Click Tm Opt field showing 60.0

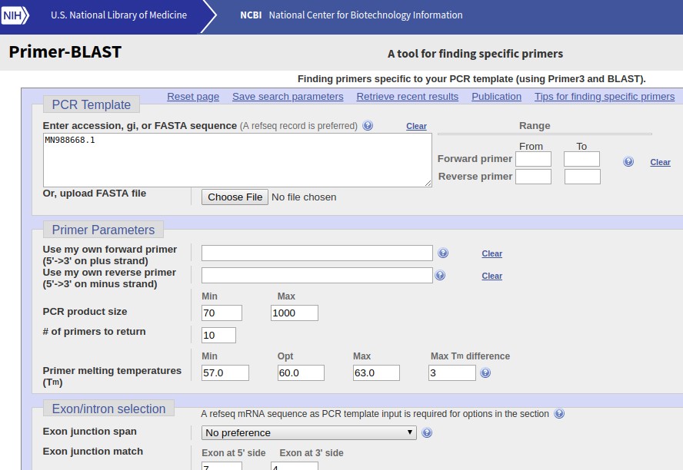pyautogui.click(x=301, y=373)
